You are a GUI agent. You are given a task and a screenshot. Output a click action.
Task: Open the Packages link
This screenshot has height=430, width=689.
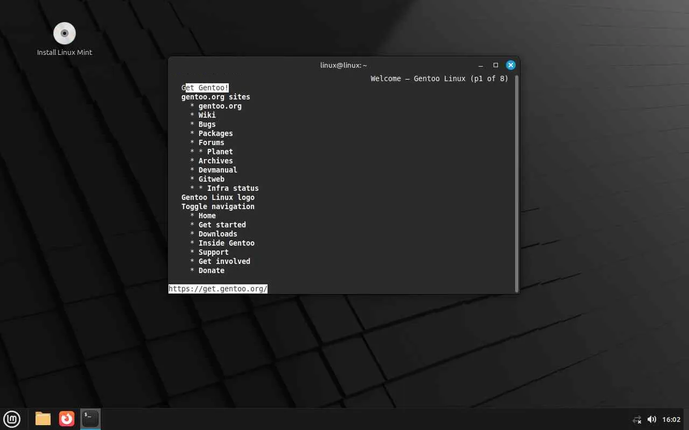tap(216, 133)
